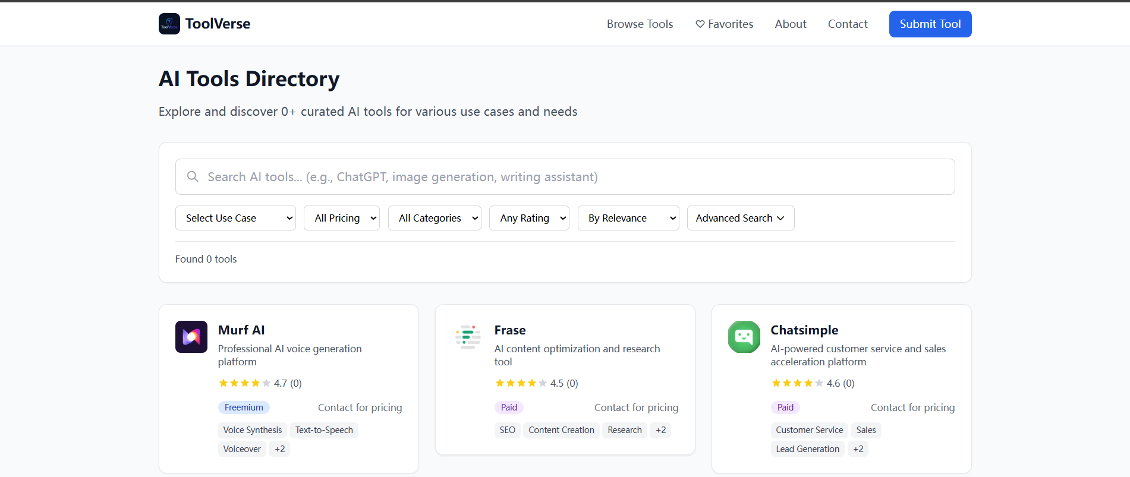Open the By Relevance sort dropdown
This screenshot has width=1130, height=477.
pos(628,218)
